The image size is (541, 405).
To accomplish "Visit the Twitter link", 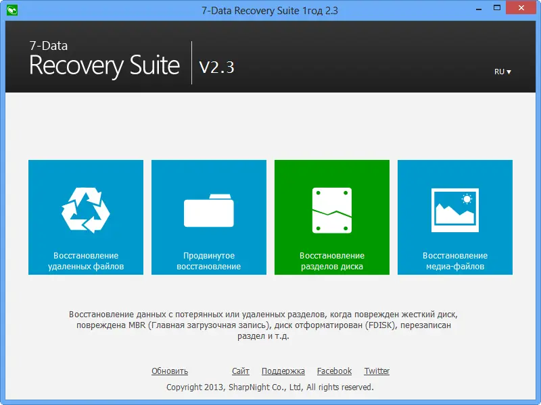I will pos(377,371).
